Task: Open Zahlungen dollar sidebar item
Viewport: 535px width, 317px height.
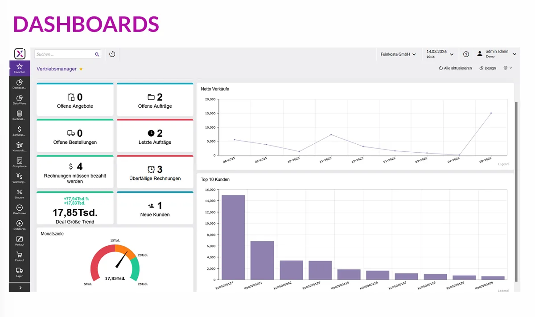Action: [20, 131]
